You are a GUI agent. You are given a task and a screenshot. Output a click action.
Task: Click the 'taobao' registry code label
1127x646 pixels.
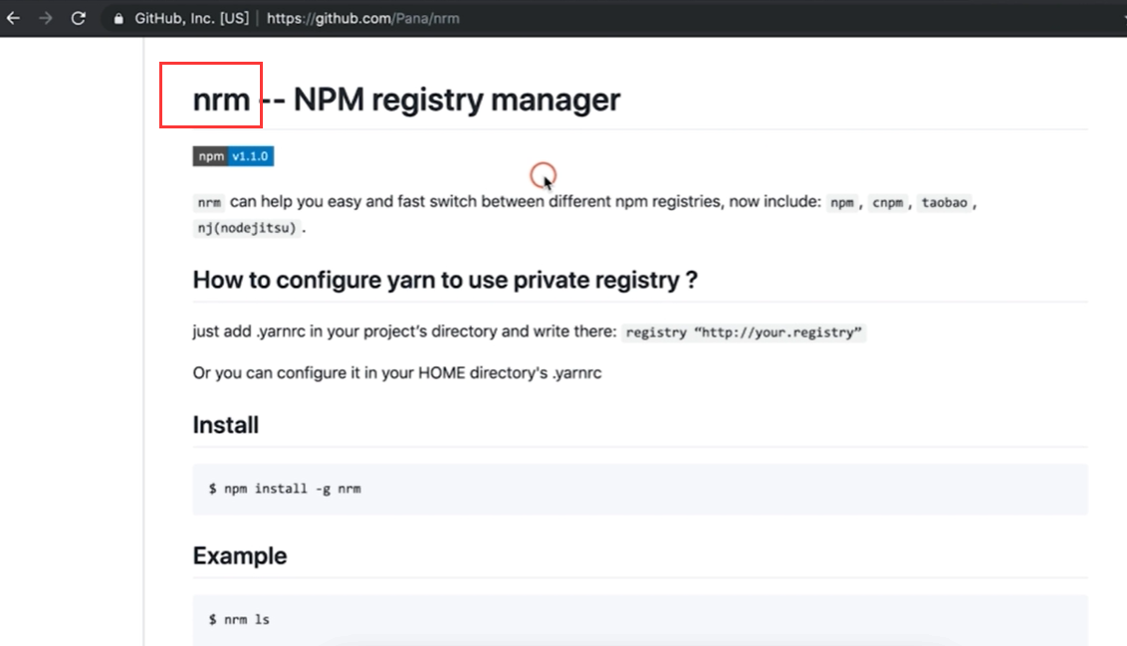(x=945, y=203)
